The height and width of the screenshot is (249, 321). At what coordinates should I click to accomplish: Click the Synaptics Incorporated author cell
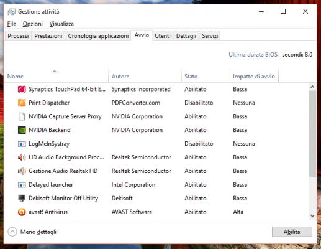pyautogui.click(x=141, y=89)
